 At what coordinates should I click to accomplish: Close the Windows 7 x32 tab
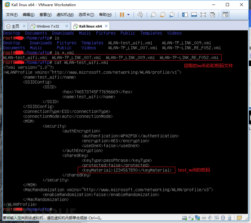(x=67, y=26)
